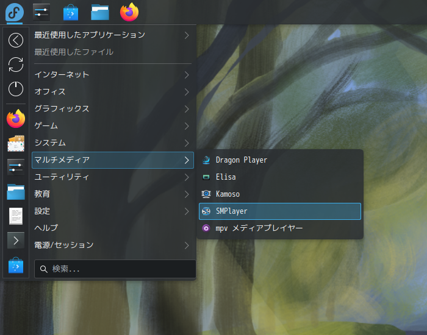Open System Settings from the top panel
The height and width of the screenshot is (335, 427).
tap(41, 12)
